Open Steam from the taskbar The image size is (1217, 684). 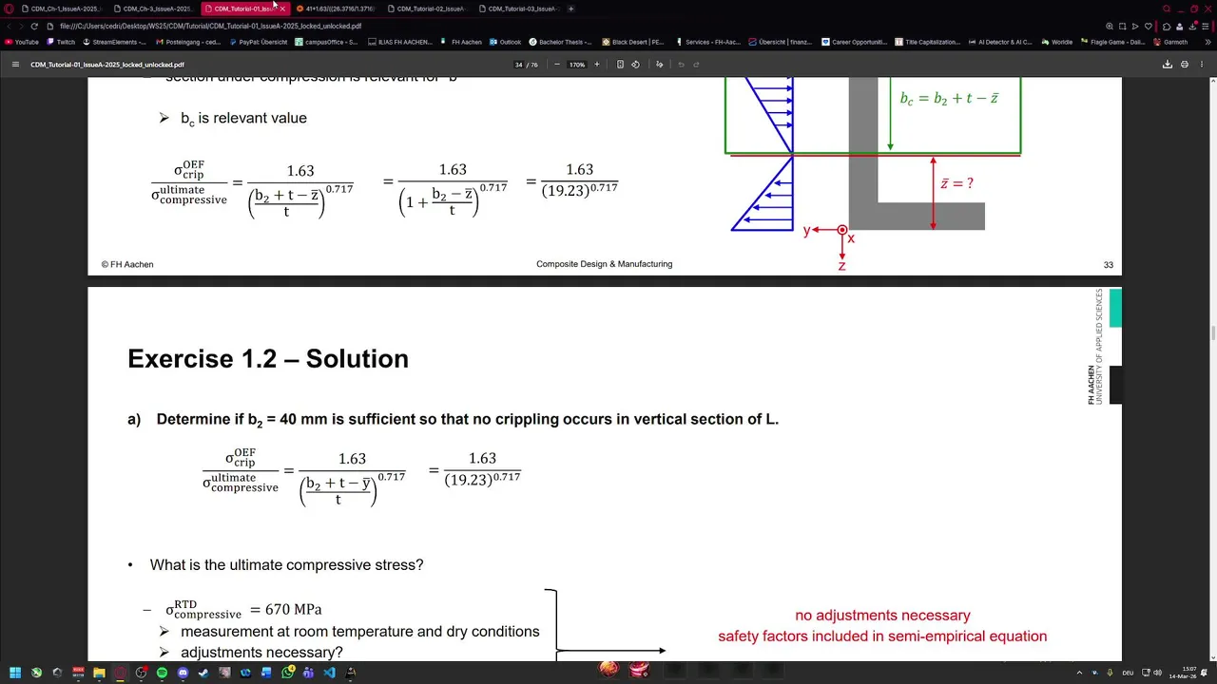203,673
